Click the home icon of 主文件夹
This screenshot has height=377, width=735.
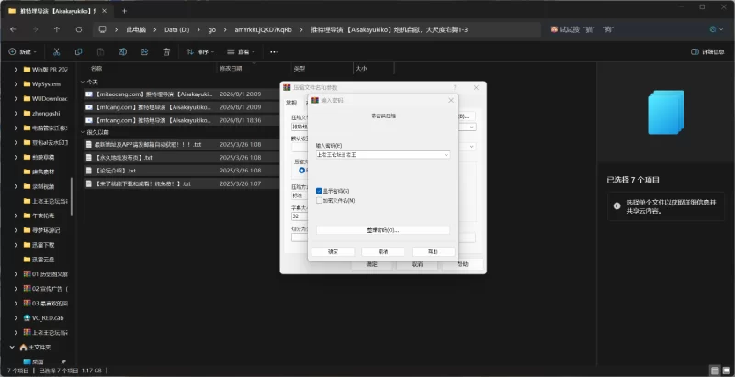pyautogui.click(x=24, y=348)
